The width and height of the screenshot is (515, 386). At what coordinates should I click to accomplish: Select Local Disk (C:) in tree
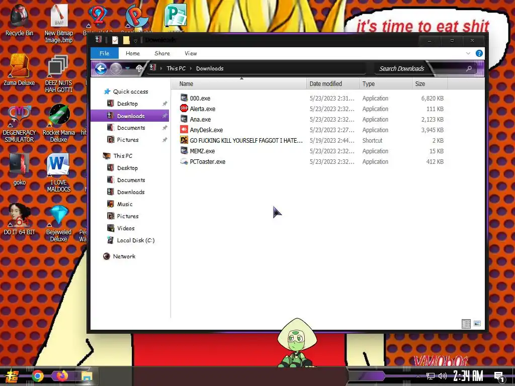(x=136, y=240)
